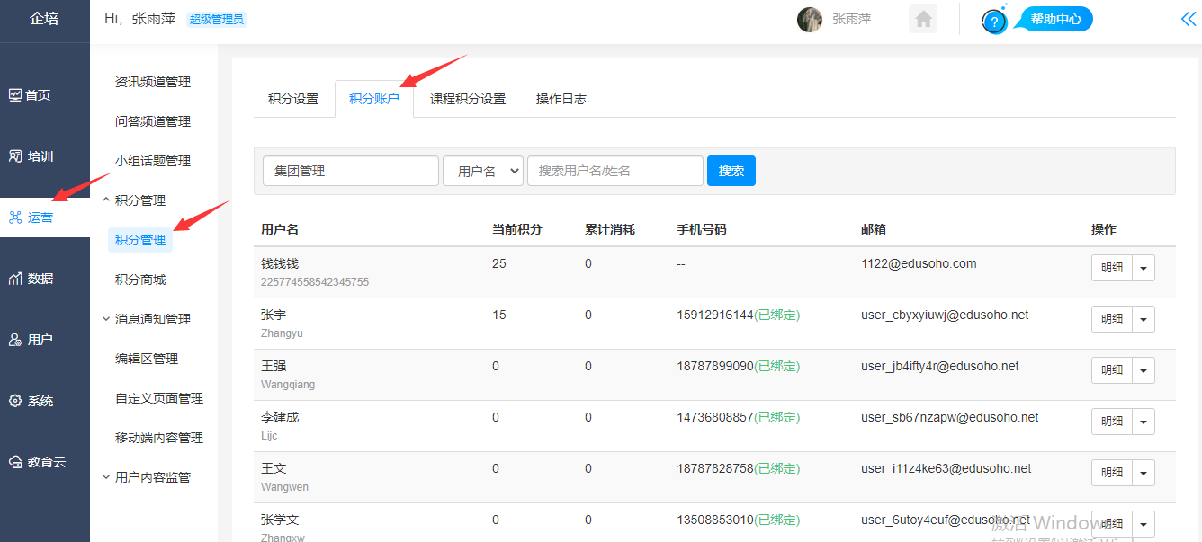Open dropdown arrow for 张学文 row

point(1144,524)
